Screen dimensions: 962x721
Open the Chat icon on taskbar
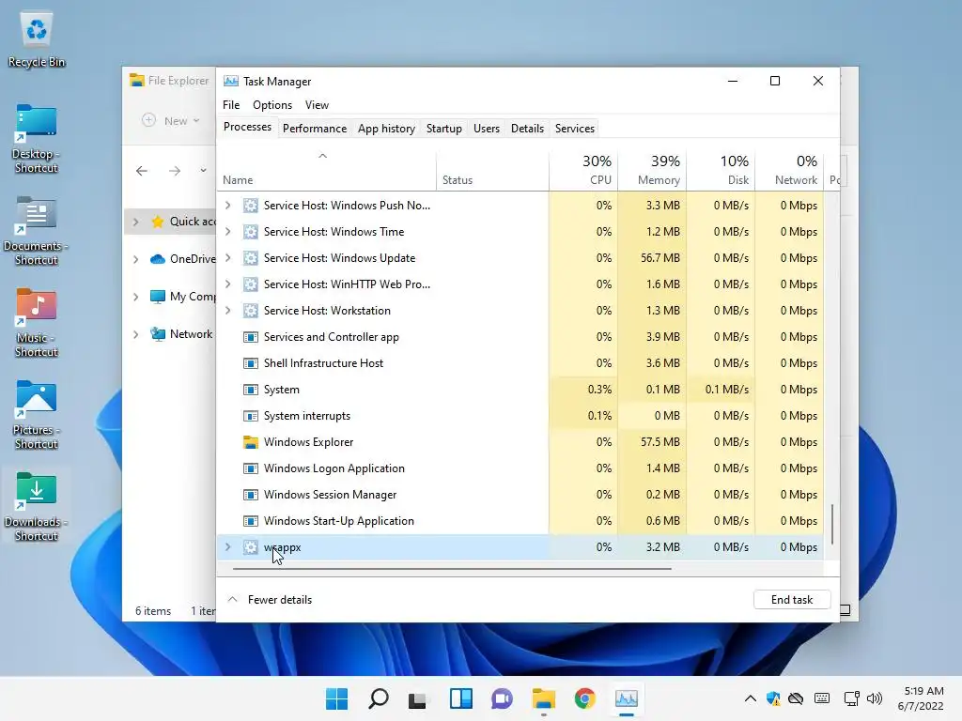pyautogui.click(x=502, y=698)
